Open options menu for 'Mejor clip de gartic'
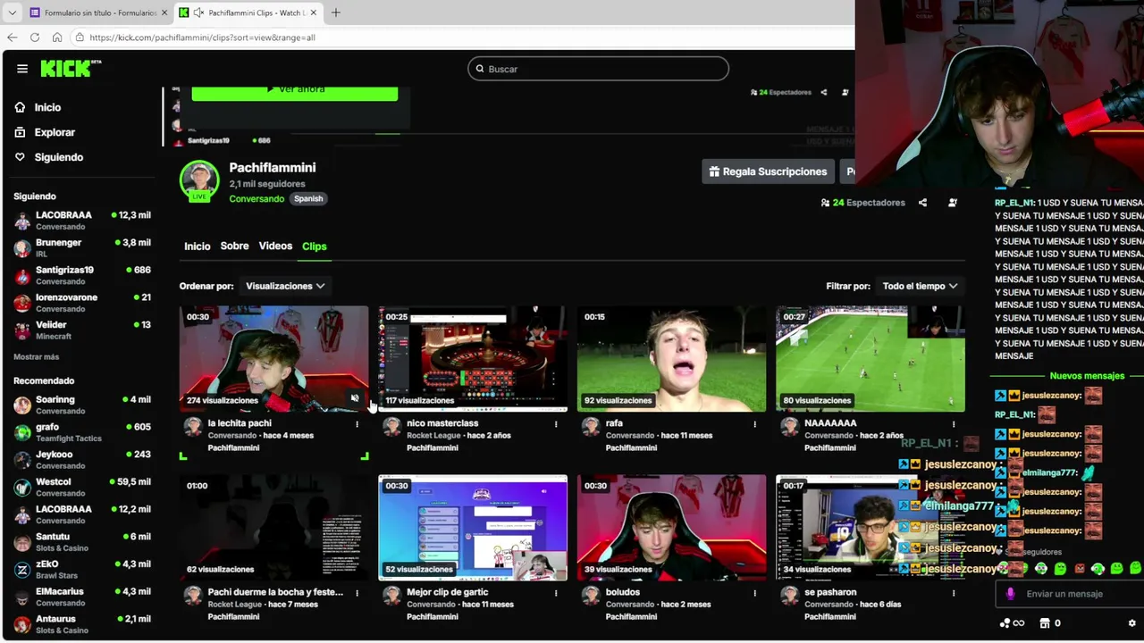 [556, 593]
